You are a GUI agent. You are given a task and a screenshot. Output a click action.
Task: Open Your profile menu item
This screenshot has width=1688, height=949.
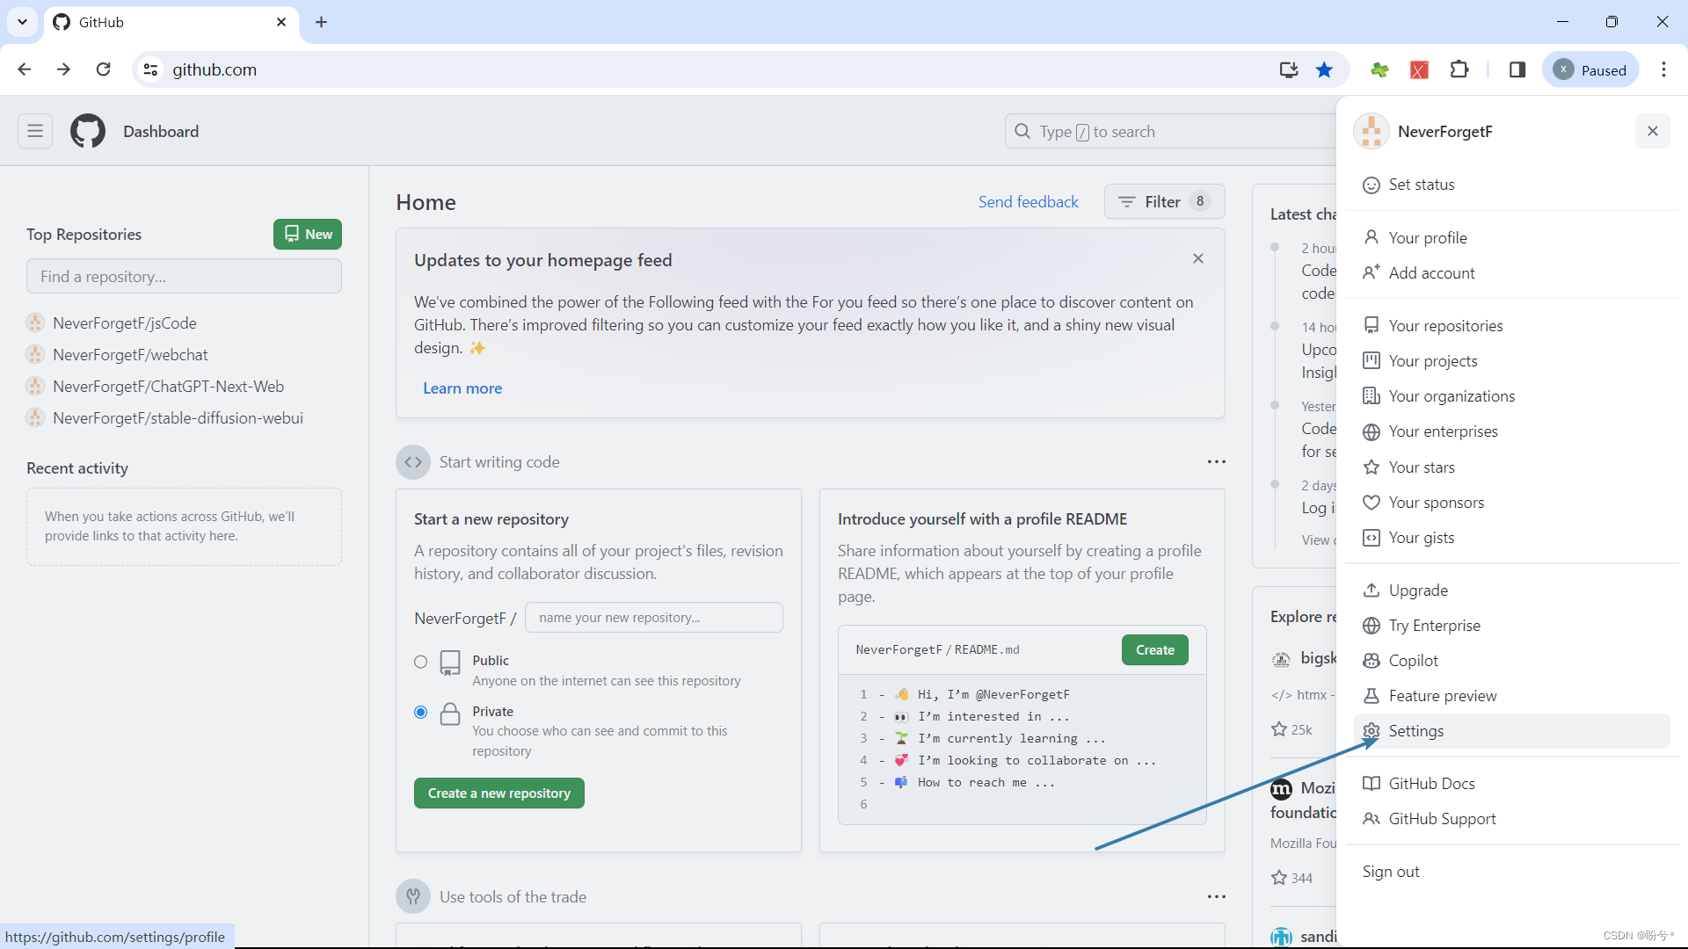click(x=1511, y=238)
